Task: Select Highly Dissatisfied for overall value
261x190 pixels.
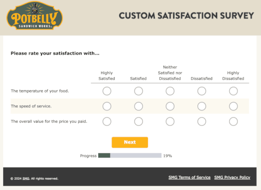Action: 233,122
